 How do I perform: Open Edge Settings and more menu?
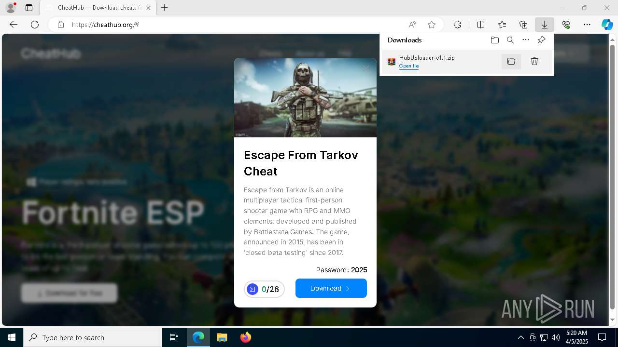tap(587, 25)
